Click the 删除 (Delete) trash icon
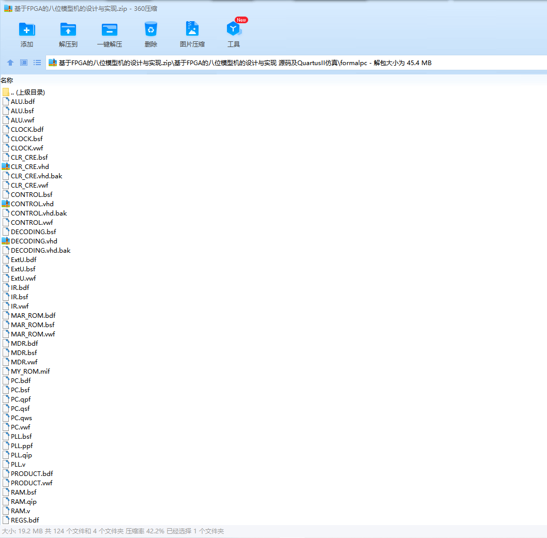This screenshot has width=547, height=538. 150,29
